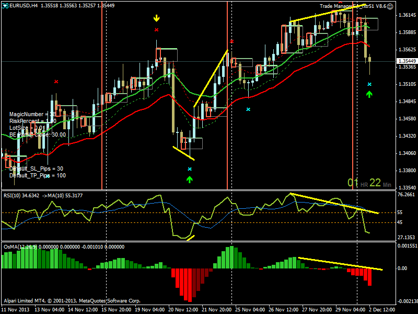Image resolution: width=418 pixels, height=314 pixels.
Task: Click the OsMA(12,26,9) indicator label
Action: [x=64, y=247]
